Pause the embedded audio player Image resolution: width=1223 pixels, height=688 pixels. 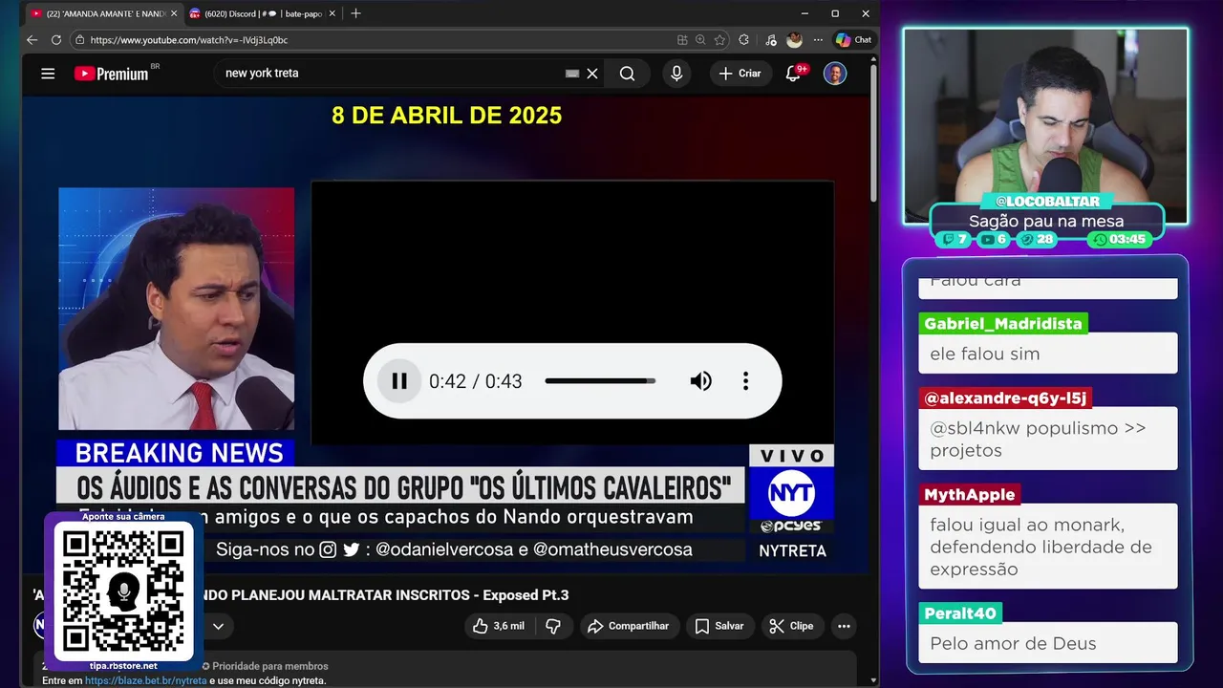click(x=399, y=381)
